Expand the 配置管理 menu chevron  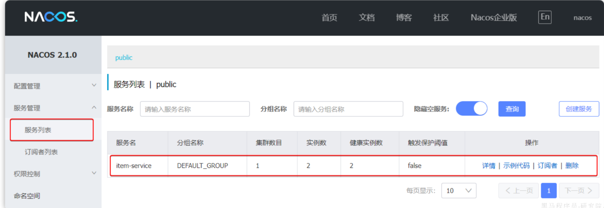[x=94, y=86]
